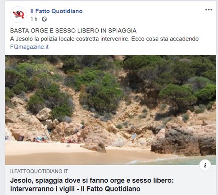
Task: Click the person in light blue near the rocks
Action: click(133, 137)
